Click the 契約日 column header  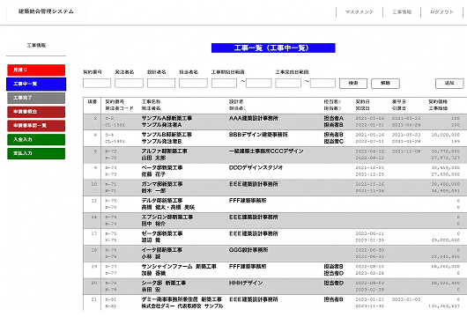[x=363, y=102]
